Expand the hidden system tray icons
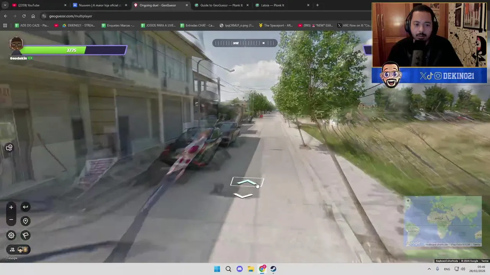Screen dimensions: 490x275 pos(429,269)
